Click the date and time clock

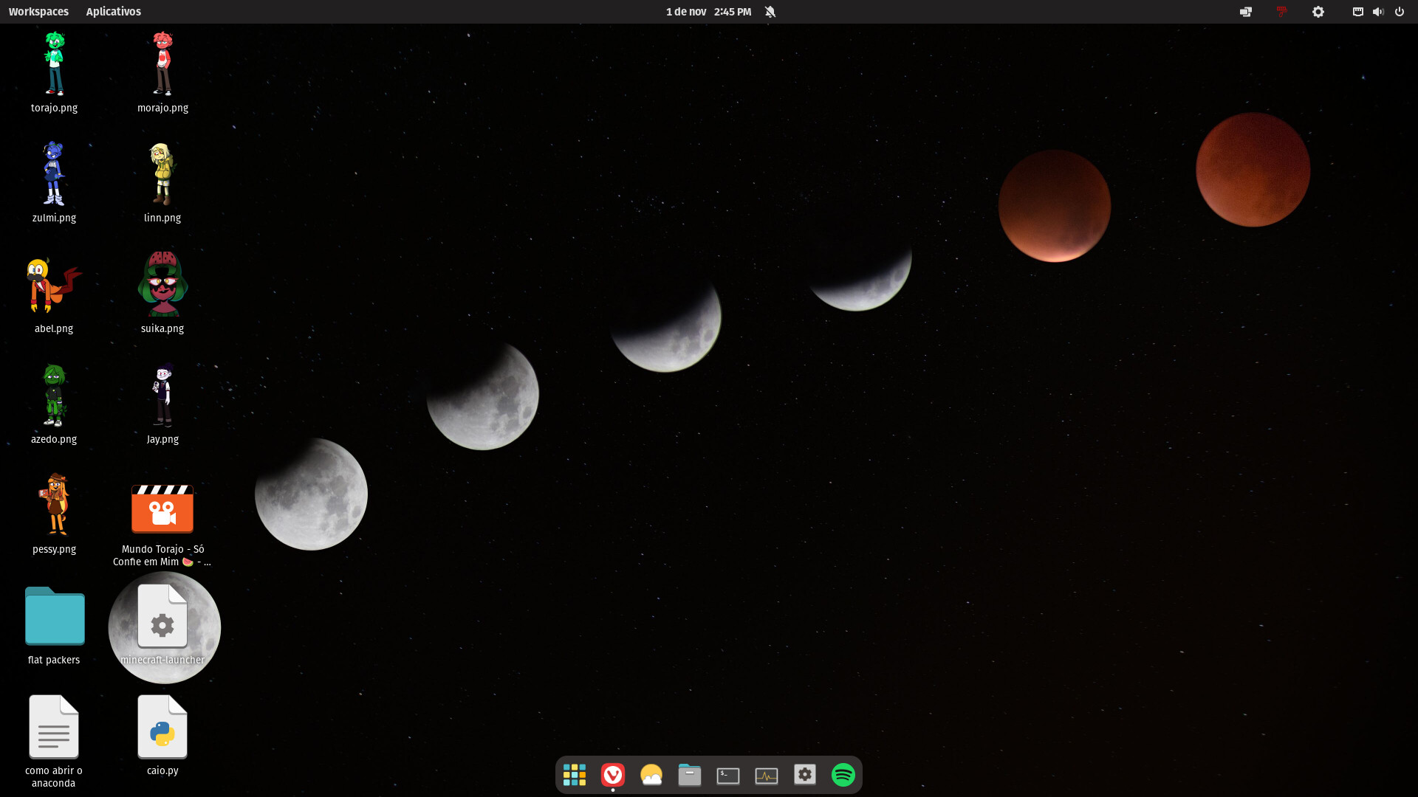click(708, 12)
